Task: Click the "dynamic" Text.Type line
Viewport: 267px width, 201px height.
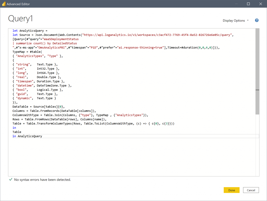Action: [x=34, y=98]
